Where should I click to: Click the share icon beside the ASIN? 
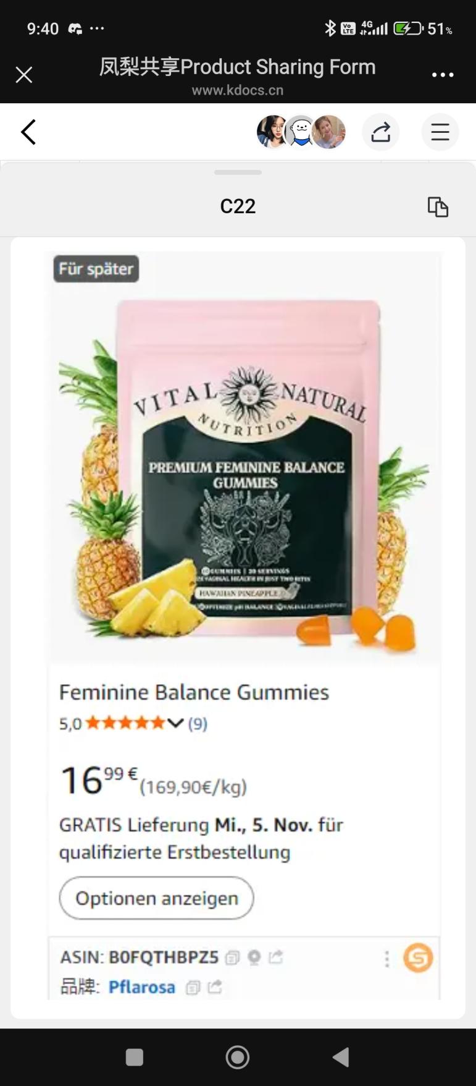coord(276,957)
